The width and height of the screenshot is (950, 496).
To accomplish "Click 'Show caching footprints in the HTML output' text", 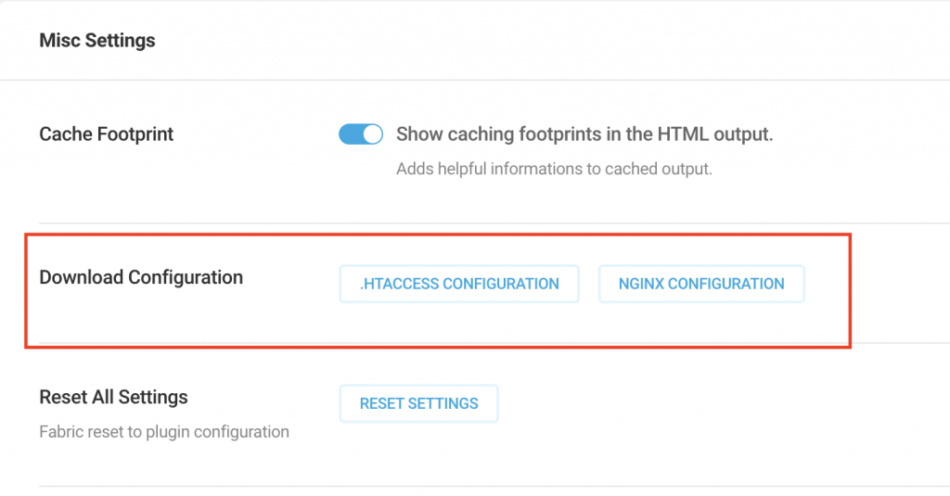I will coord(584,134).
